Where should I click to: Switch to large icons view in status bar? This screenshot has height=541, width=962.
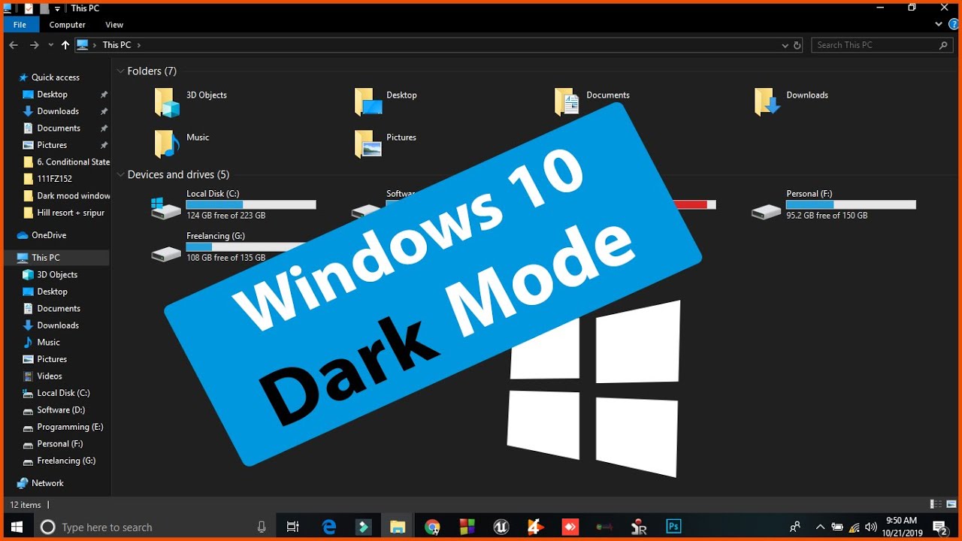pyautogui.click(x=951, y=505)
